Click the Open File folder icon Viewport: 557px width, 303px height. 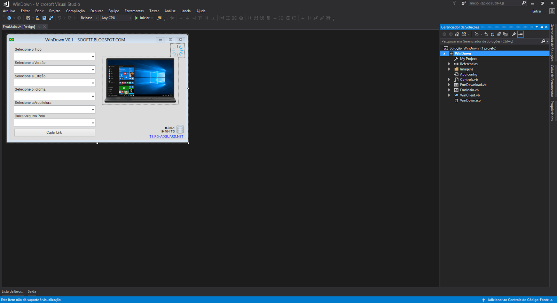pyautogui.click(x=38, y=18)
